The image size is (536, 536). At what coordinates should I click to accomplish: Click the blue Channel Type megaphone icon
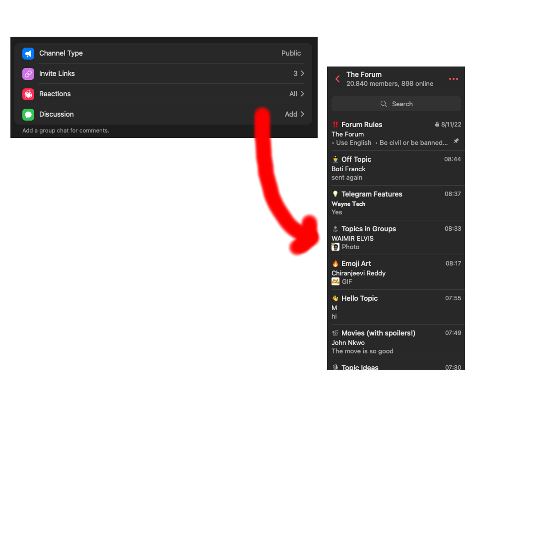(x=28, y=54)
